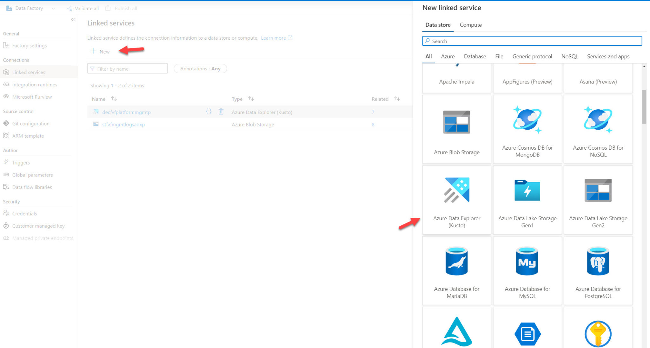Choose Azure Cosmos DB for MongoDB
650x348 pixels.
tap(527, 129)
